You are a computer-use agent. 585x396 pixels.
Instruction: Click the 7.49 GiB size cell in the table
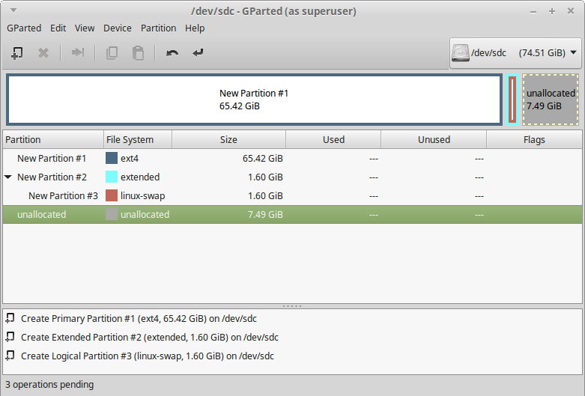click(x=265, y=214)
